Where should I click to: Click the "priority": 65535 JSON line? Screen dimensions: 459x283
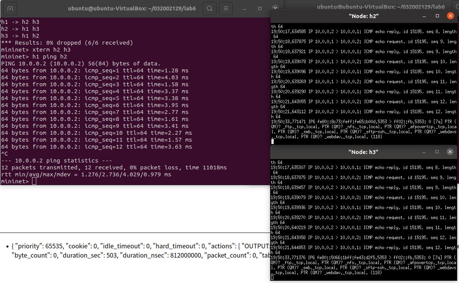(141, 246)
